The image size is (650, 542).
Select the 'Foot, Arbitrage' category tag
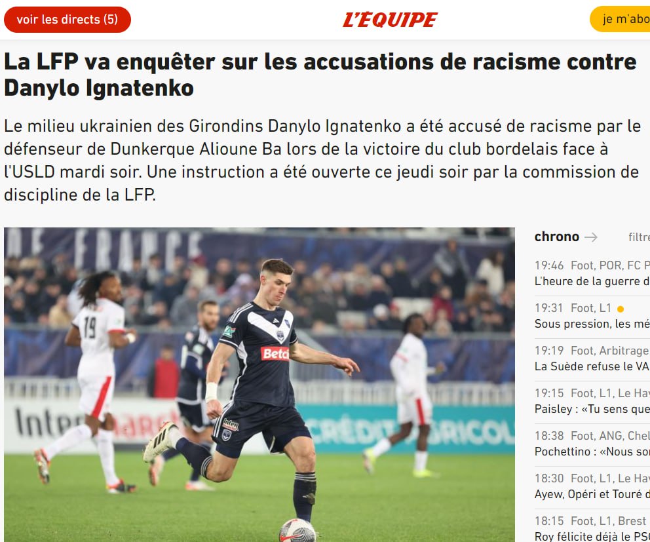(610, 351)
